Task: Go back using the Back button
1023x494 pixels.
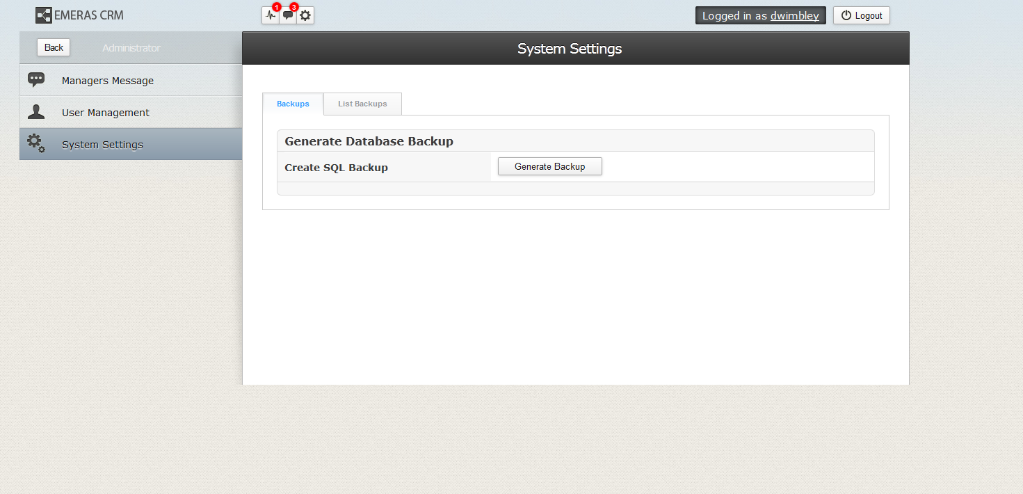Action: [54, 47]
